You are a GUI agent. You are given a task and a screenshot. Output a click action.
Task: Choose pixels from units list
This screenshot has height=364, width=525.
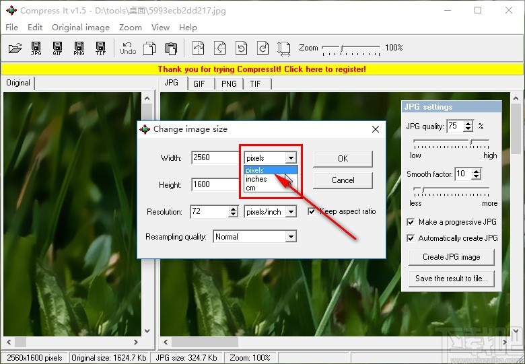271,170
